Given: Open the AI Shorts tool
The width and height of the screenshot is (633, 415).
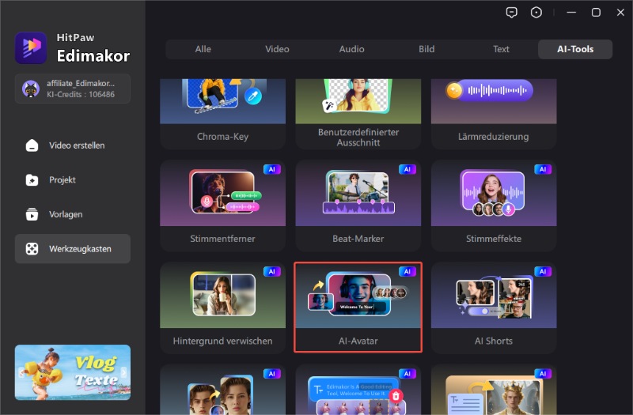Looking at the screenshot, I should coord(494,307).
